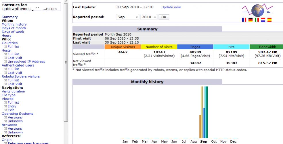Image resolution: width=283 pixels, height=144 pixels.
Task: Click the bandwidth value 982.47 MB
Action: (267, 52)
